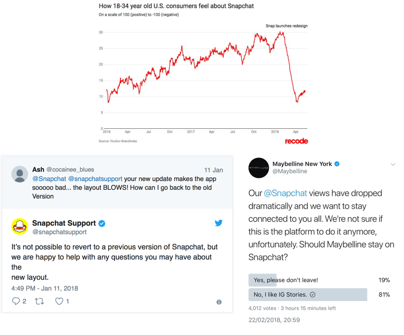Click Maybelline's blue verified badge
This screenshot has height=335, width=404.
tap(337, 164)
